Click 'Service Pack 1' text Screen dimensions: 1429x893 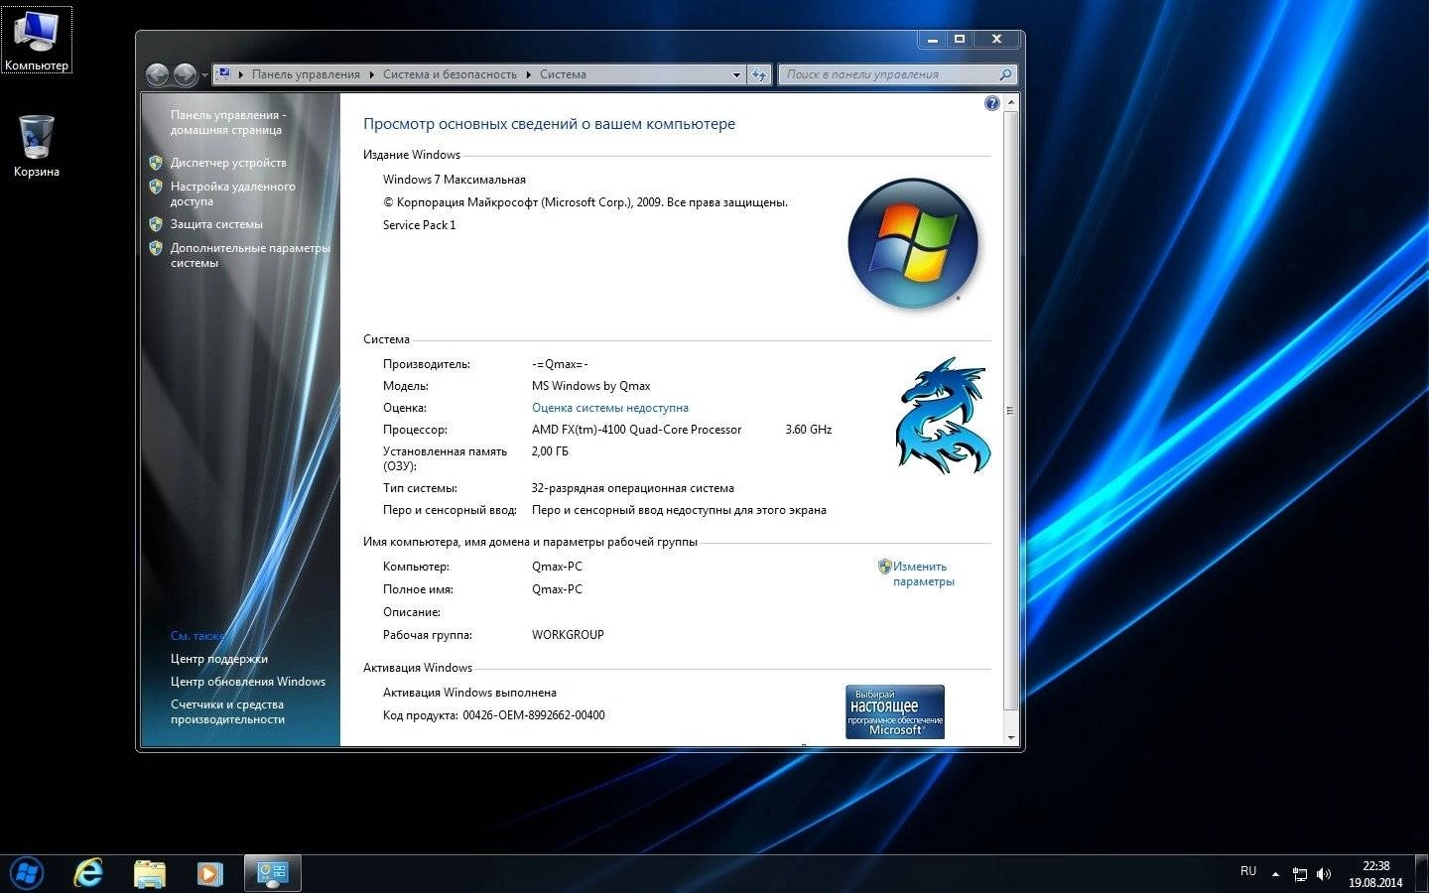pyautogui.click(x=420, y=225)
